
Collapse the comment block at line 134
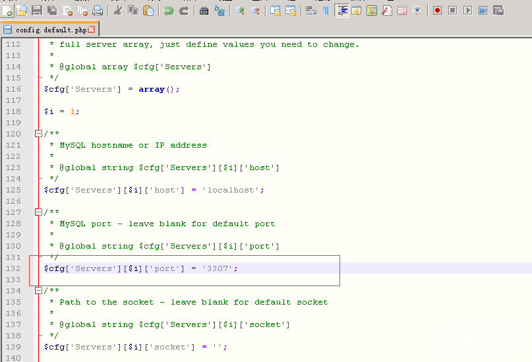click(x=38, y=290)
